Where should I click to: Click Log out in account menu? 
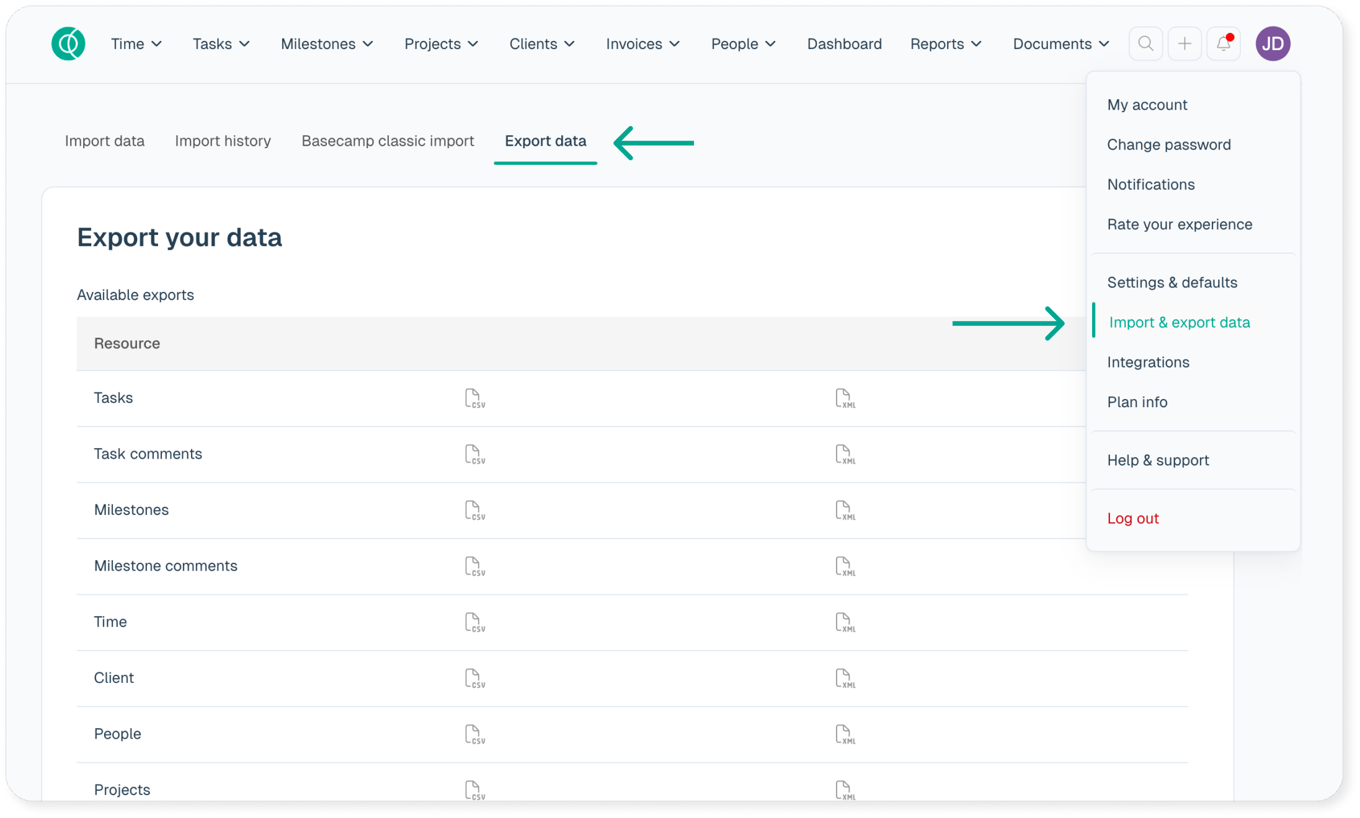1132,519
